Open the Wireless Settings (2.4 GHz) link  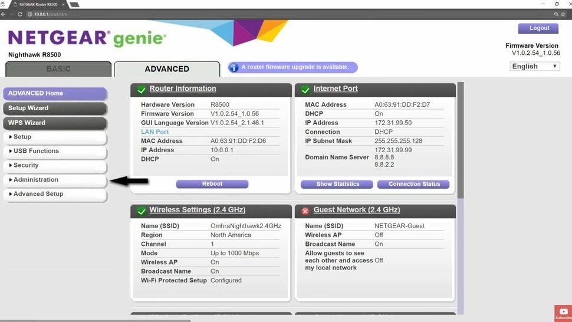click(197, 210)
